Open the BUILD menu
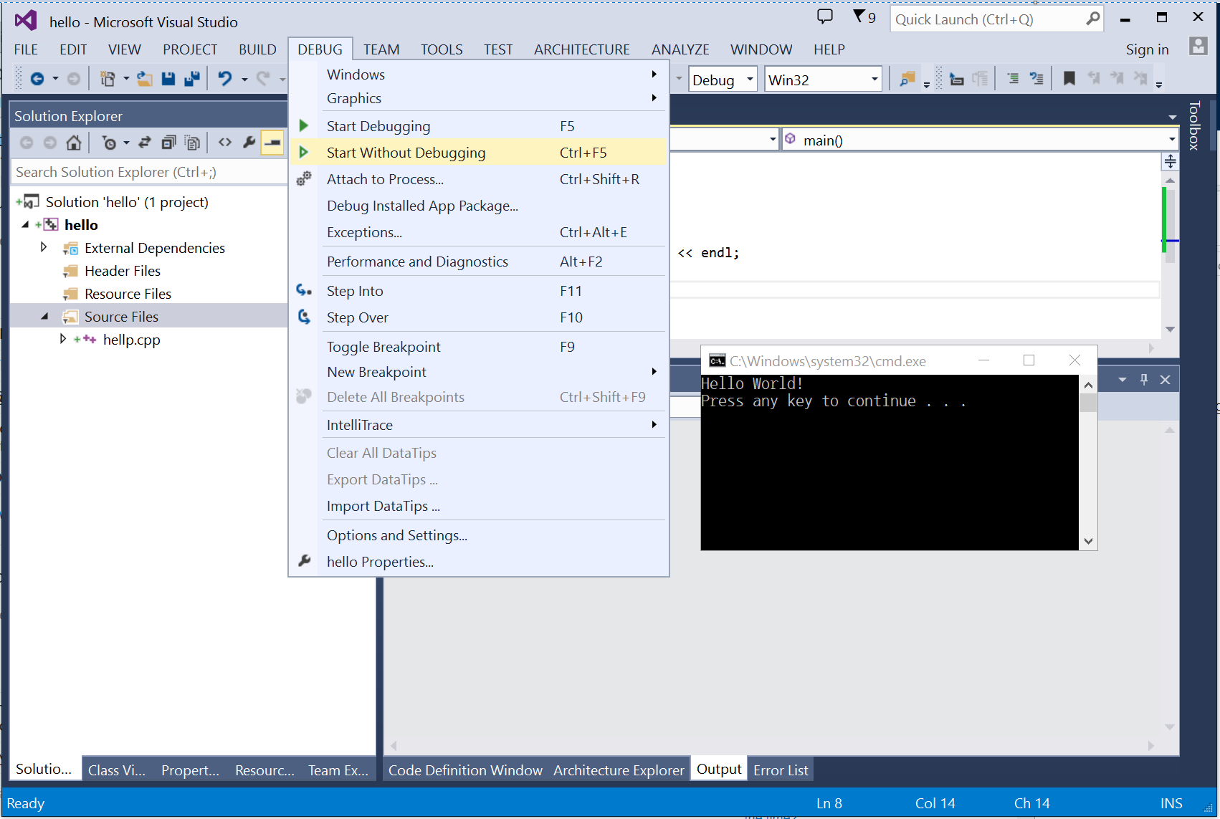 click(257, 49)
